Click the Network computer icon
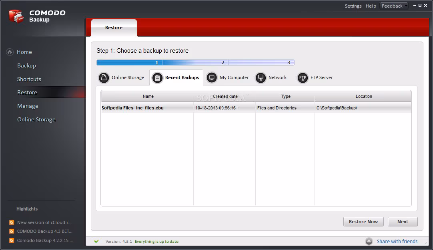This screenshot has width=433, height=250. click(261, 78)
